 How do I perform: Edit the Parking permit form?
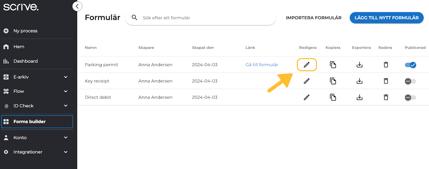click(306, 65)
